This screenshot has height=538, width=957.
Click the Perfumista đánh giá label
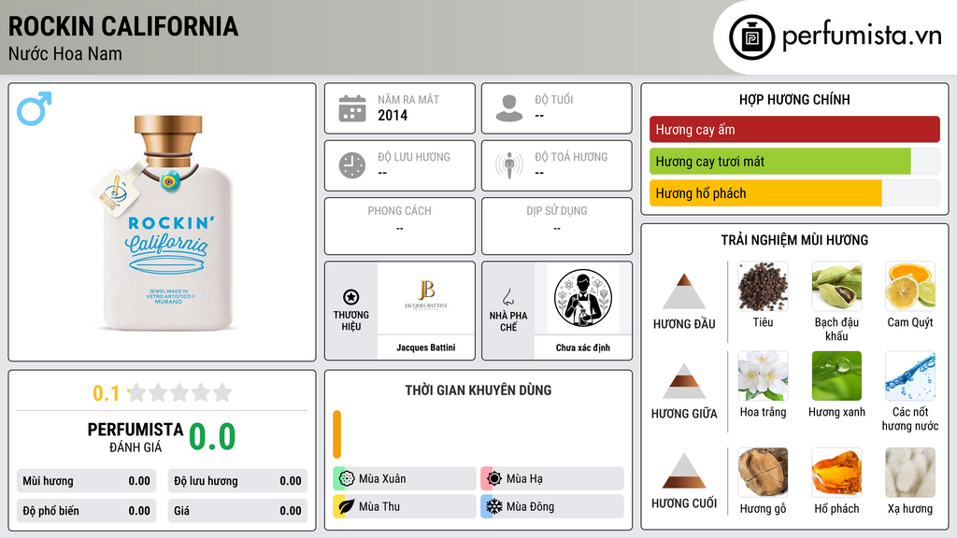pos(136,437)
